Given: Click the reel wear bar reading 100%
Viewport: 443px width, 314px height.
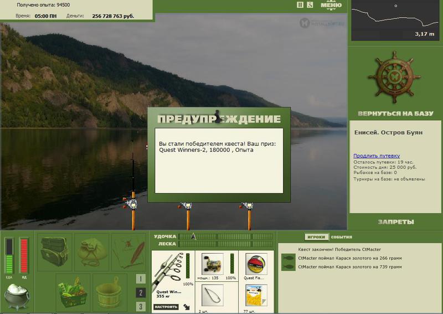Looking at the screenshot, I should (232, 264).
